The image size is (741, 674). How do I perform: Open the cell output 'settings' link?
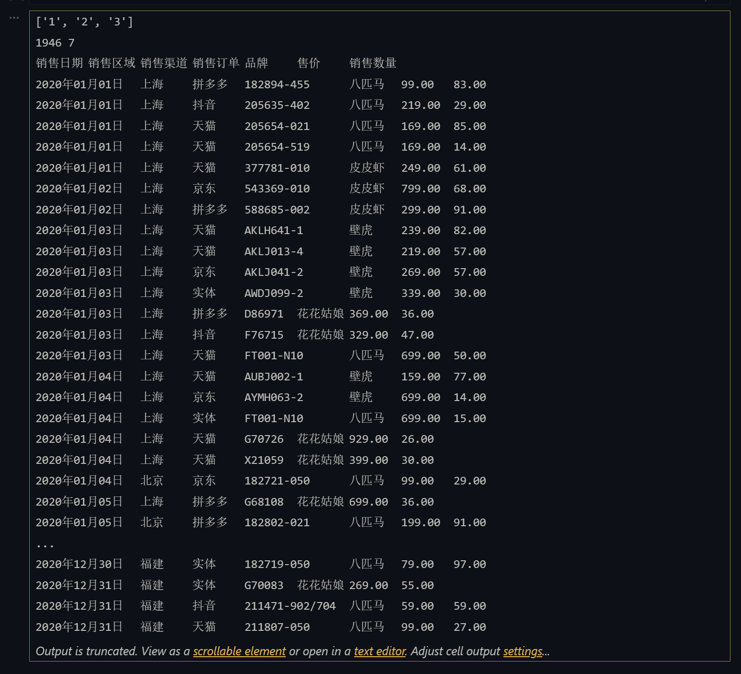click(x=522, y=651)
